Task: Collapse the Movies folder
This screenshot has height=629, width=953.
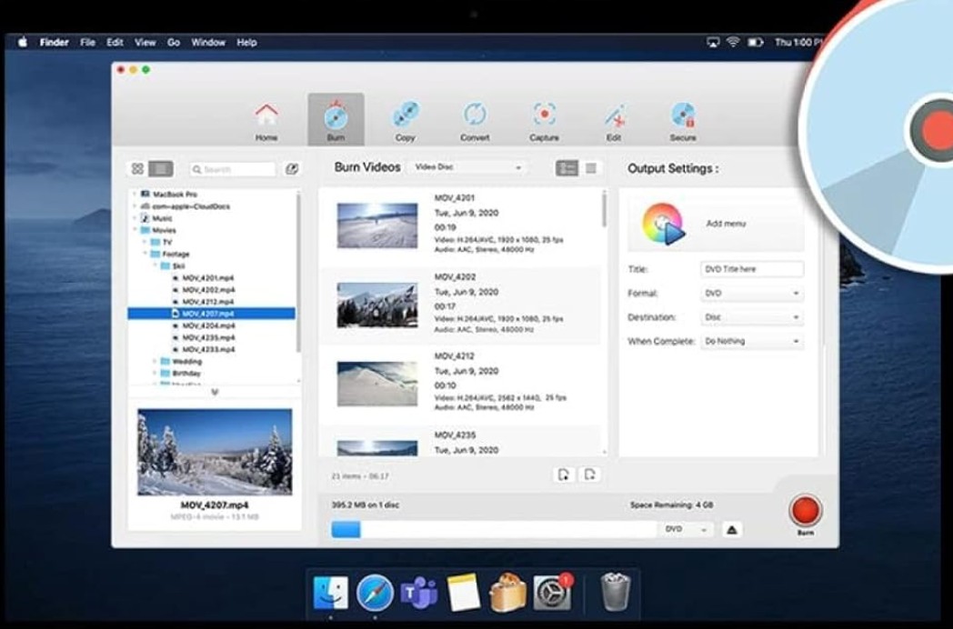Action: 135,230
